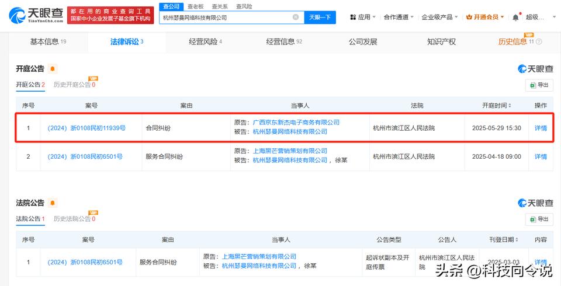Select the 查关系 search tab
The width and height of the screenshot is (561, 286).
(x=220, y=6)
